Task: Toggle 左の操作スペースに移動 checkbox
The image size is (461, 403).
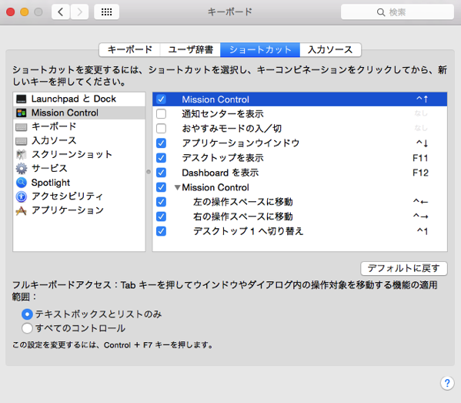Action: (161, 202)
